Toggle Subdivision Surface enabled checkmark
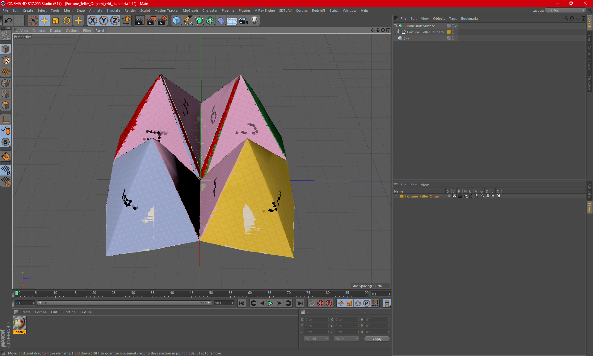This screenshot has width=593, height=356. 456,26
